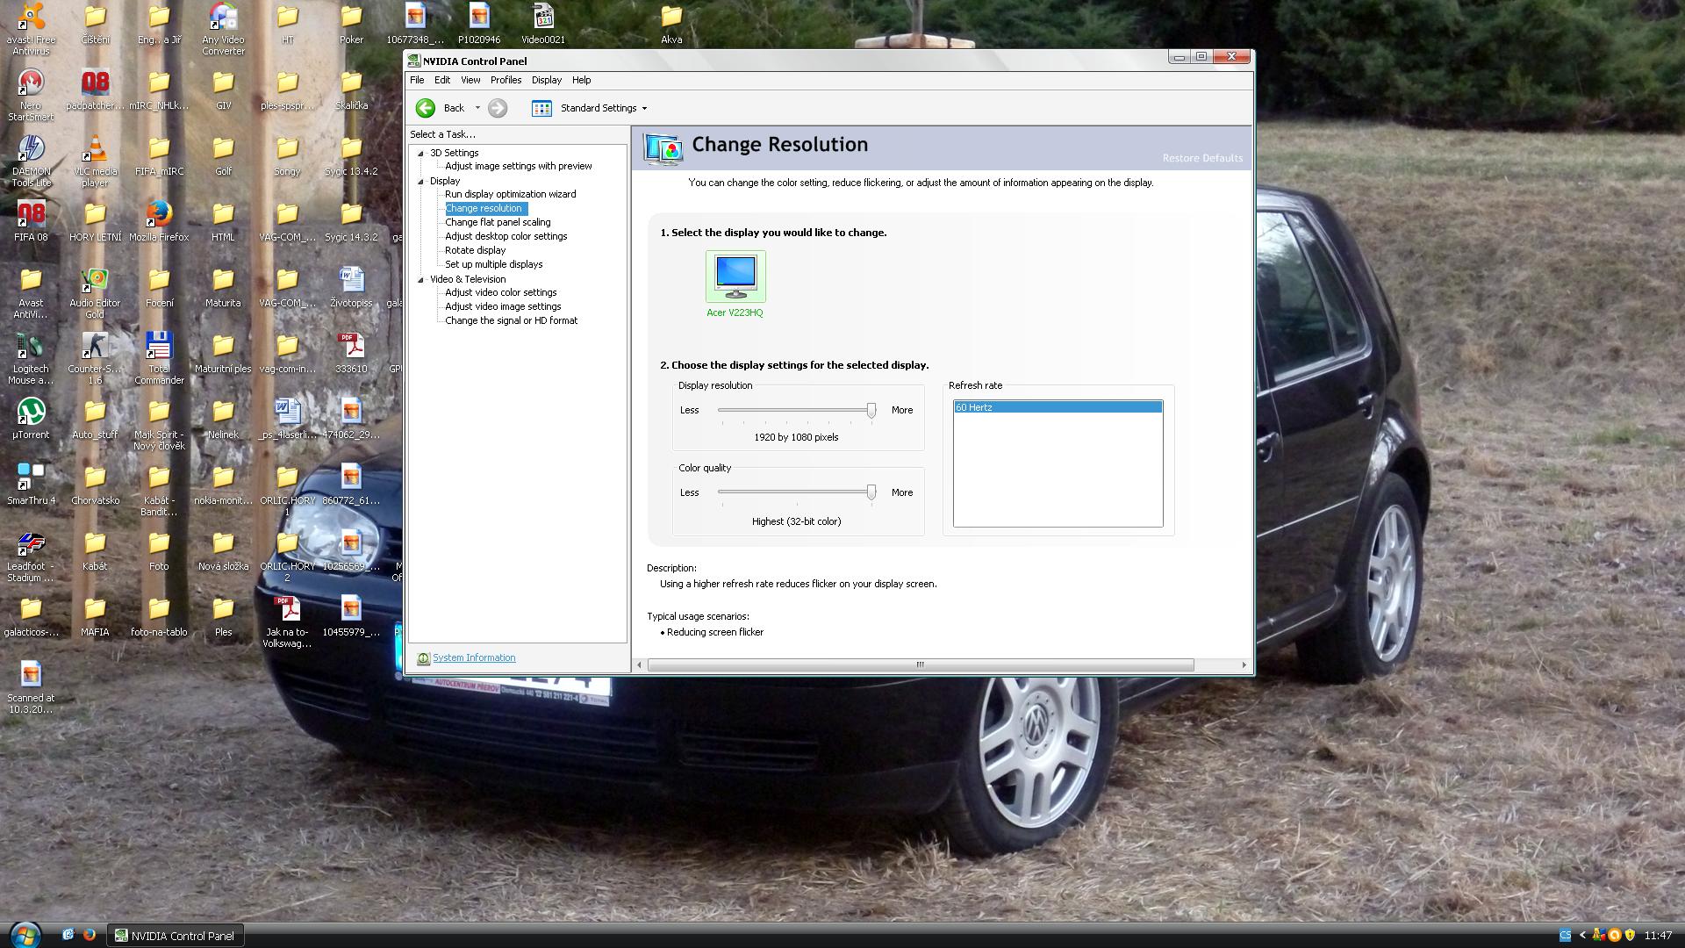Click the Windows Start orb

point(25,934)
